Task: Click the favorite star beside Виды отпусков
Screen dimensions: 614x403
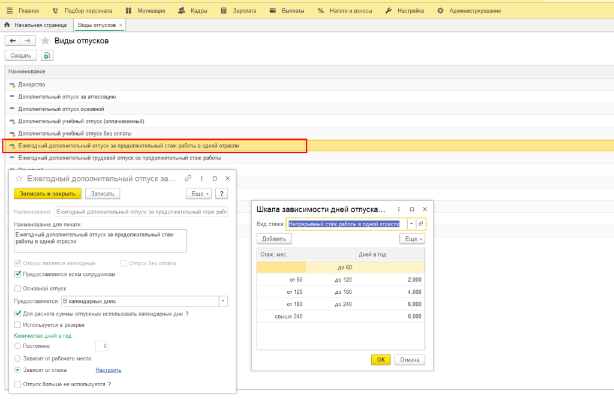Action: tap(45, 41)
